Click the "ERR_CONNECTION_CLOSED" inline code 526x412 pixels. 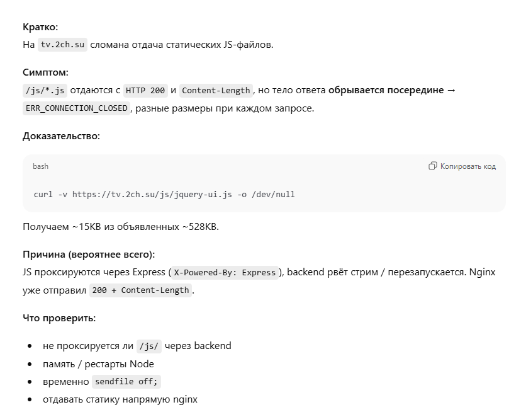(76, 108)
